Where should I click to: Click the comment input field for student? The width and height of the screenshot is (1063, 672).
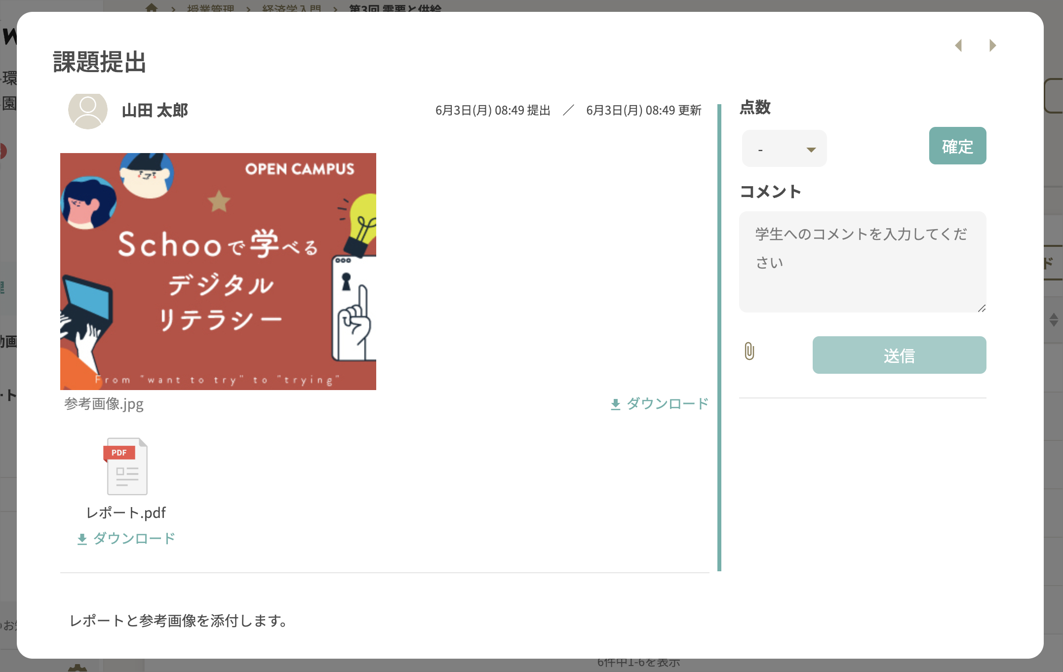[863, 262]
